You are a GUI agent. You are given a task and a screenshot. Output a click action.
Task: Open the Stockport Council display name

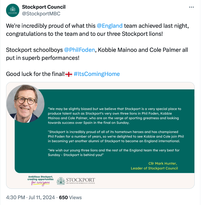(x=44, y=7)
